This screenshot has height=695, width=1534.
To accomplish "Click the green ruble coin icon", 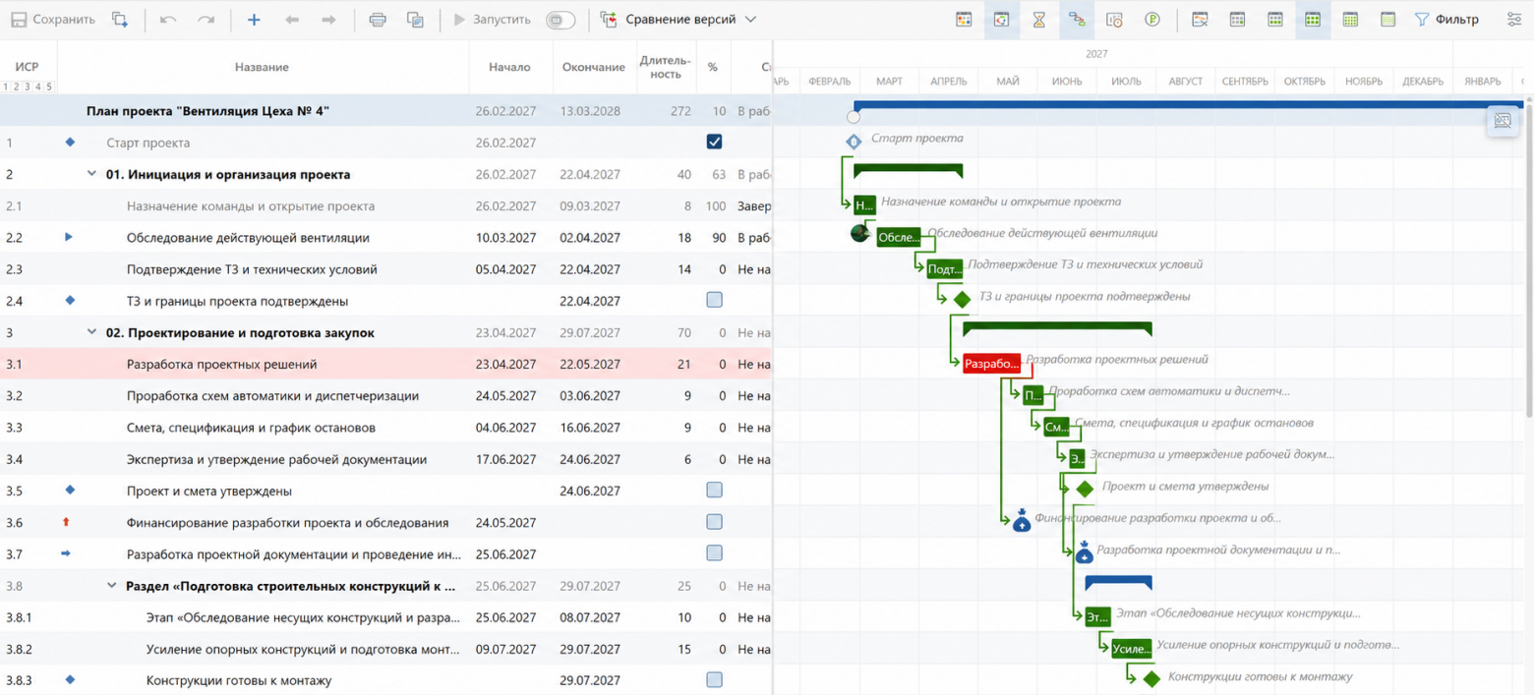I will click(x=1152, y=20).
